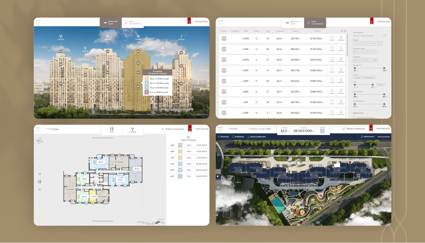Click the eye marker above entrance III label
The width and height of the screenshot is (425, 243).
138,51
